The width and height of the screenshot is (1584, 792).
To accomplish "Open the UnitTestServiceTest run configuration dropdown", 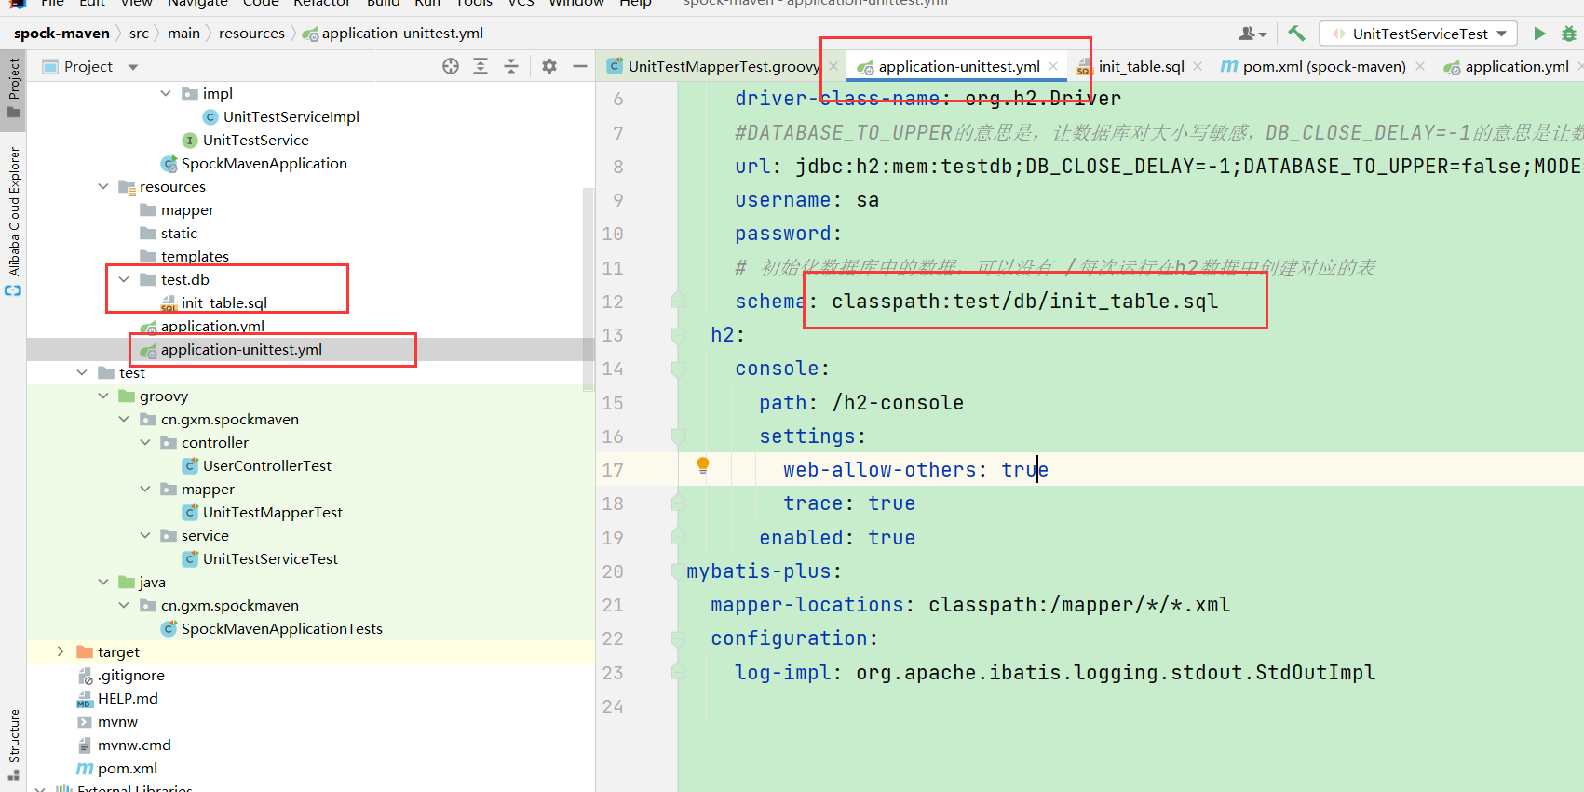I will [1418, 34].
